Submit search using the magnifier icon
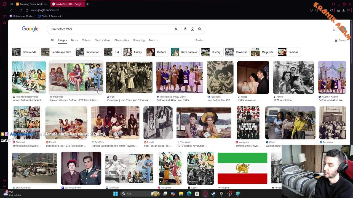The image size is (353, 198). (200, 29)
